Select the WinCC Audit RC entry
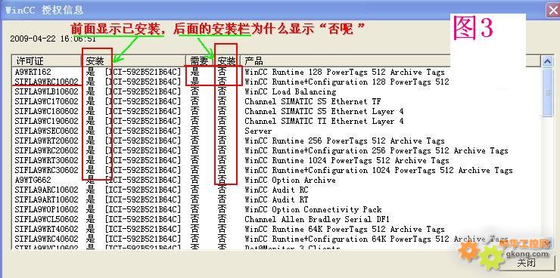The image size is (560, 278). [276, 190]
